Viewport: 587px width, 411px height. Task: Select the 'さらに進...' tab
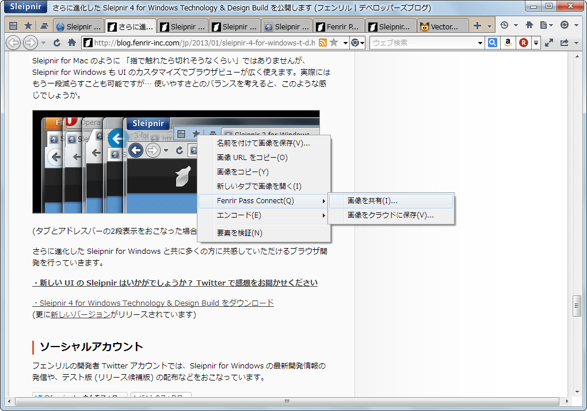tap(131, 26)
